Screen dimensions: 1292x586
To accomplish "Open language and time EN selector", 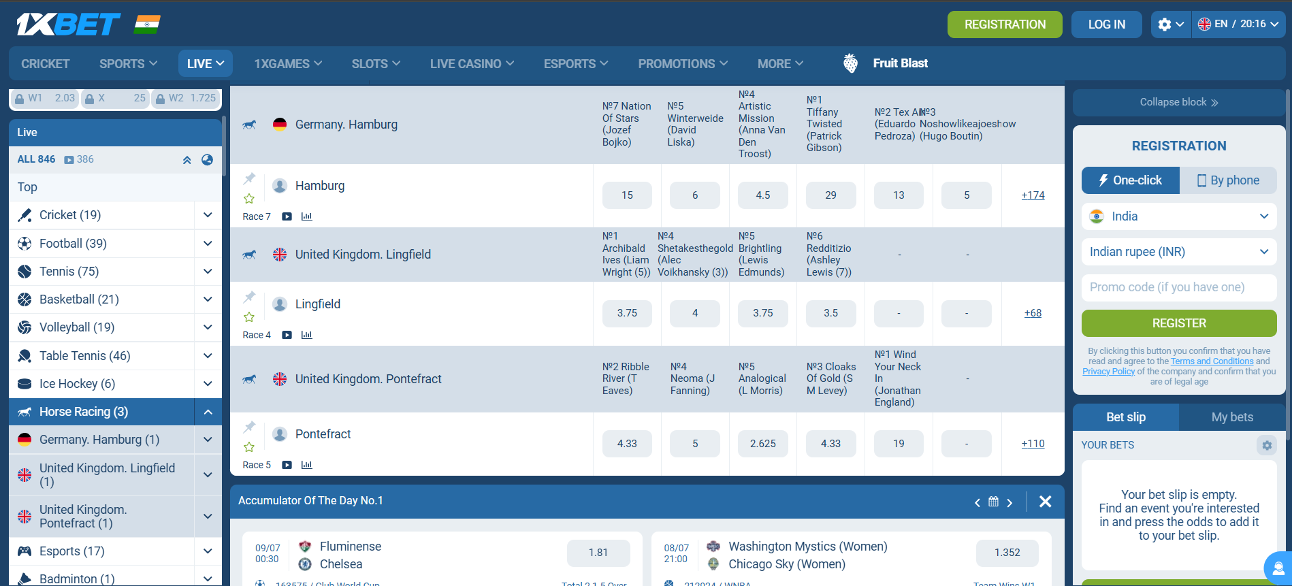I will click(1239, 25).
